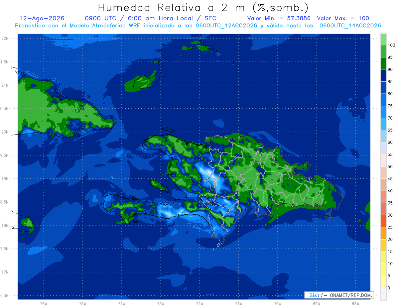Viewport: 399px width, 308px height.
Task: Click the "17N" latitude axis label
Action: (x=5, y=272)
